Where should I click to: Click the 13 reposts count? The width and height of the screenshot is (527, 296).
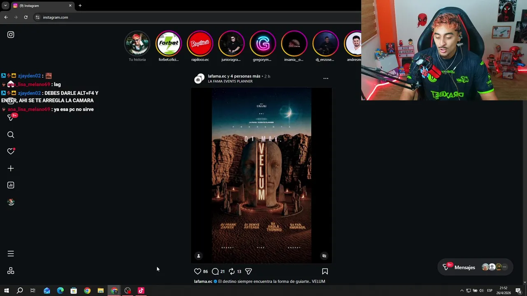coord(239,271)
